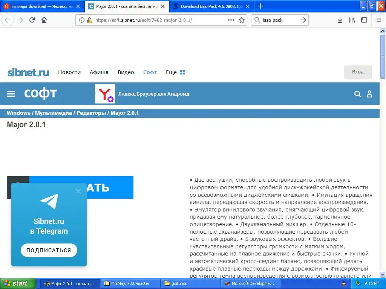
Task: Submit the isso pack search arrow
Action: (303, 20)
